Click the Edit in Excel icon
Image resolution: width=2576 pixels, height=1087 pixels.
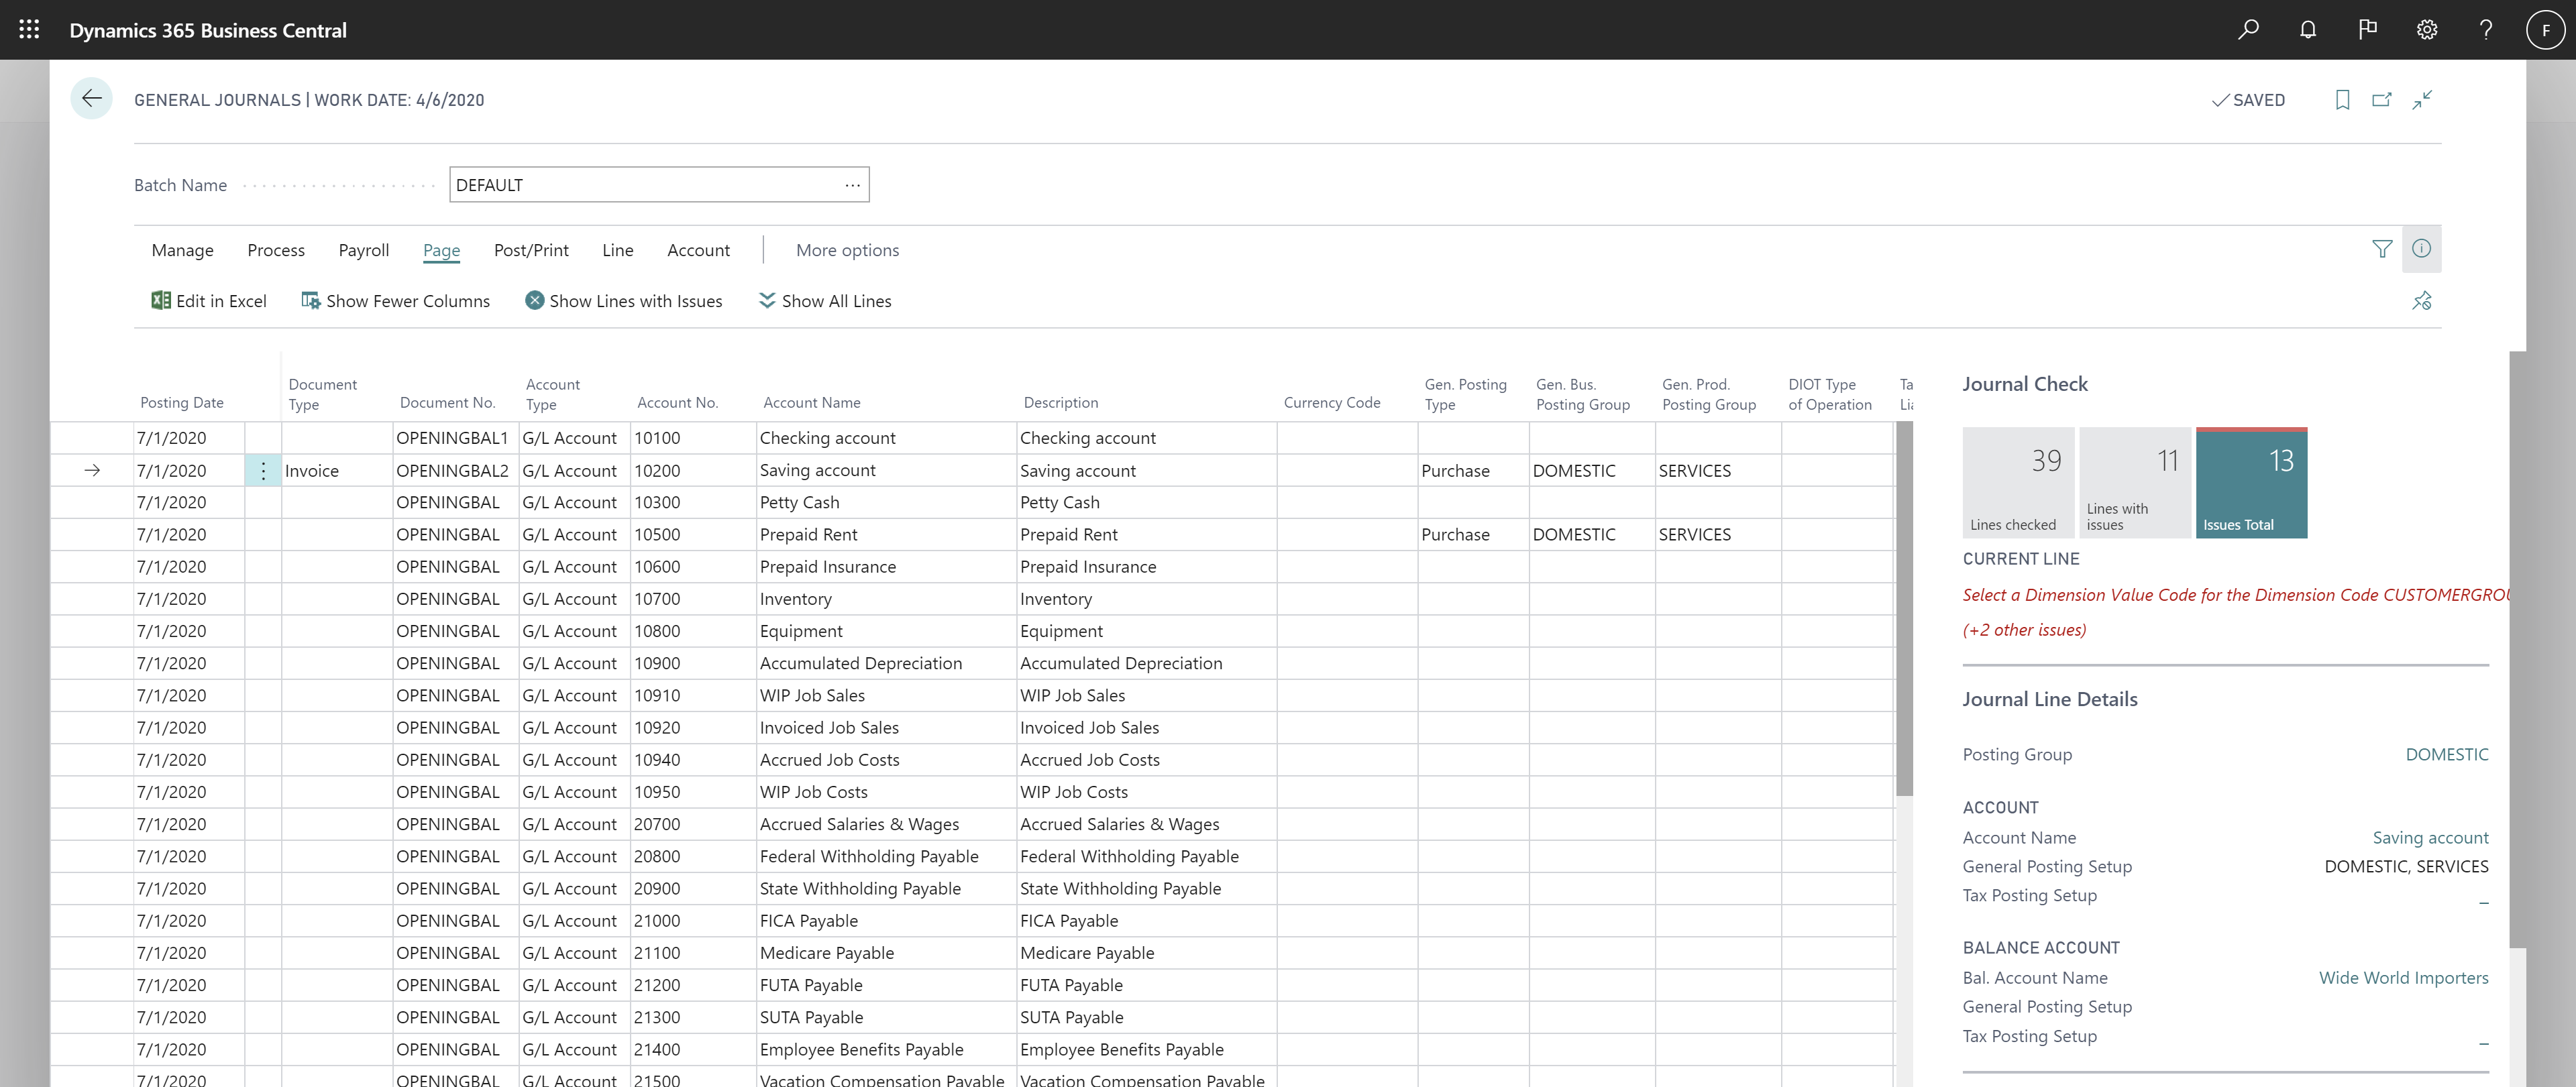[160, 300]
